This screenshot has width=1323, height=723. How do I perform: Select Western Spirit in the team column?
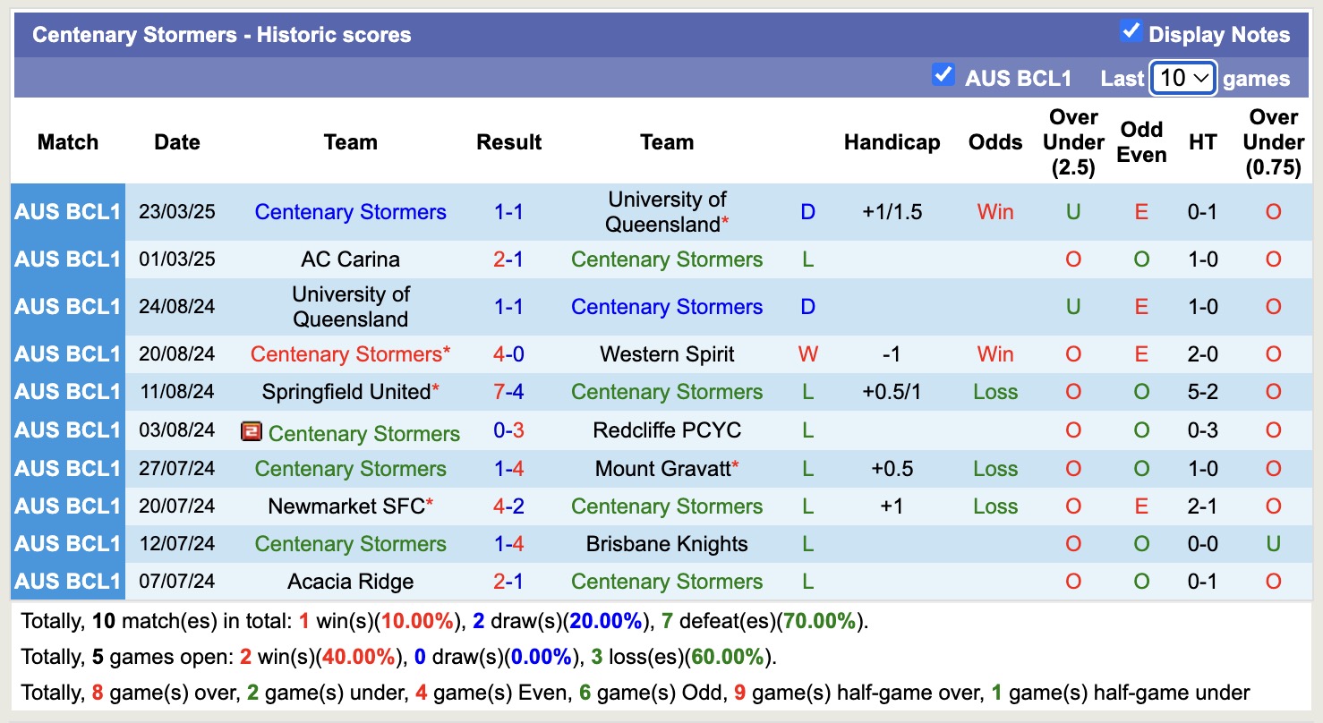667,353
